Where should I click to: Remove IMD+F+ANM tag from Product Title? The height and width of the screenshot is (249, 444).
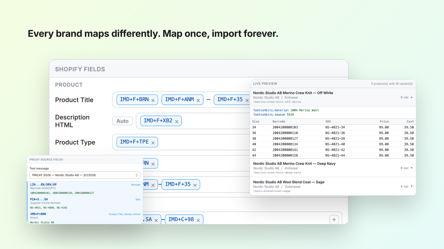tap(198, 100)
